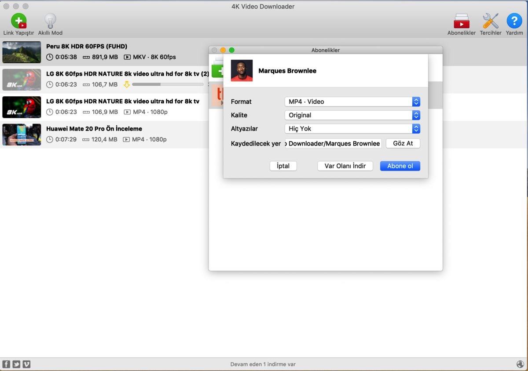Select "Huawei Mate 20 Pro Ön İnceleme" title

point(94,129)
